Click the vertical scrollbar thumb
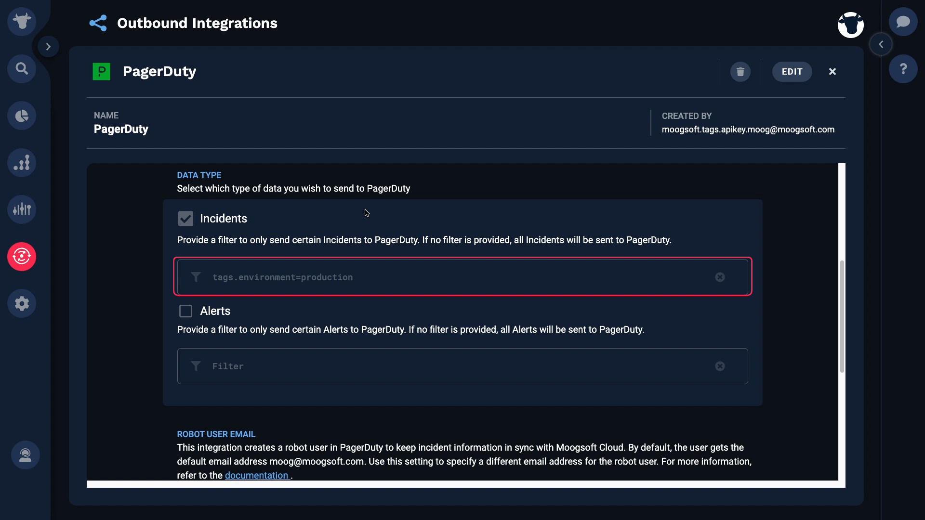Screen dimensions: 925x520 coord(842,316)
